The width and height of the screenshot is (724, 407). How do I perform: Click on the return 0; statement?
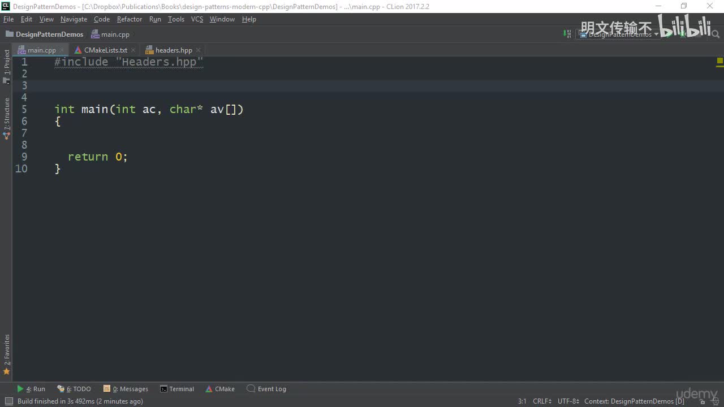coord(98,157)
